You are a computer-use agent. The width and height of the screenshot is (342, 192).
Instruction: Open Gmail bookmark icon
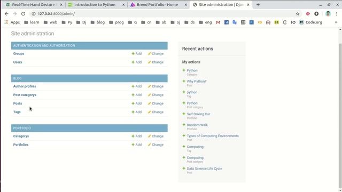[218, 22]
